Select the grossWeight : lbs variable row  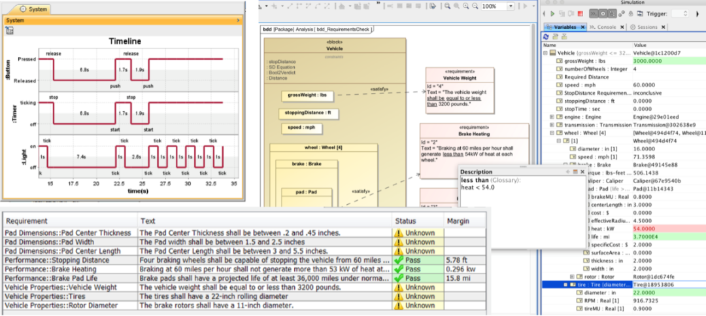pyautogui.click(x=624, y=61)
